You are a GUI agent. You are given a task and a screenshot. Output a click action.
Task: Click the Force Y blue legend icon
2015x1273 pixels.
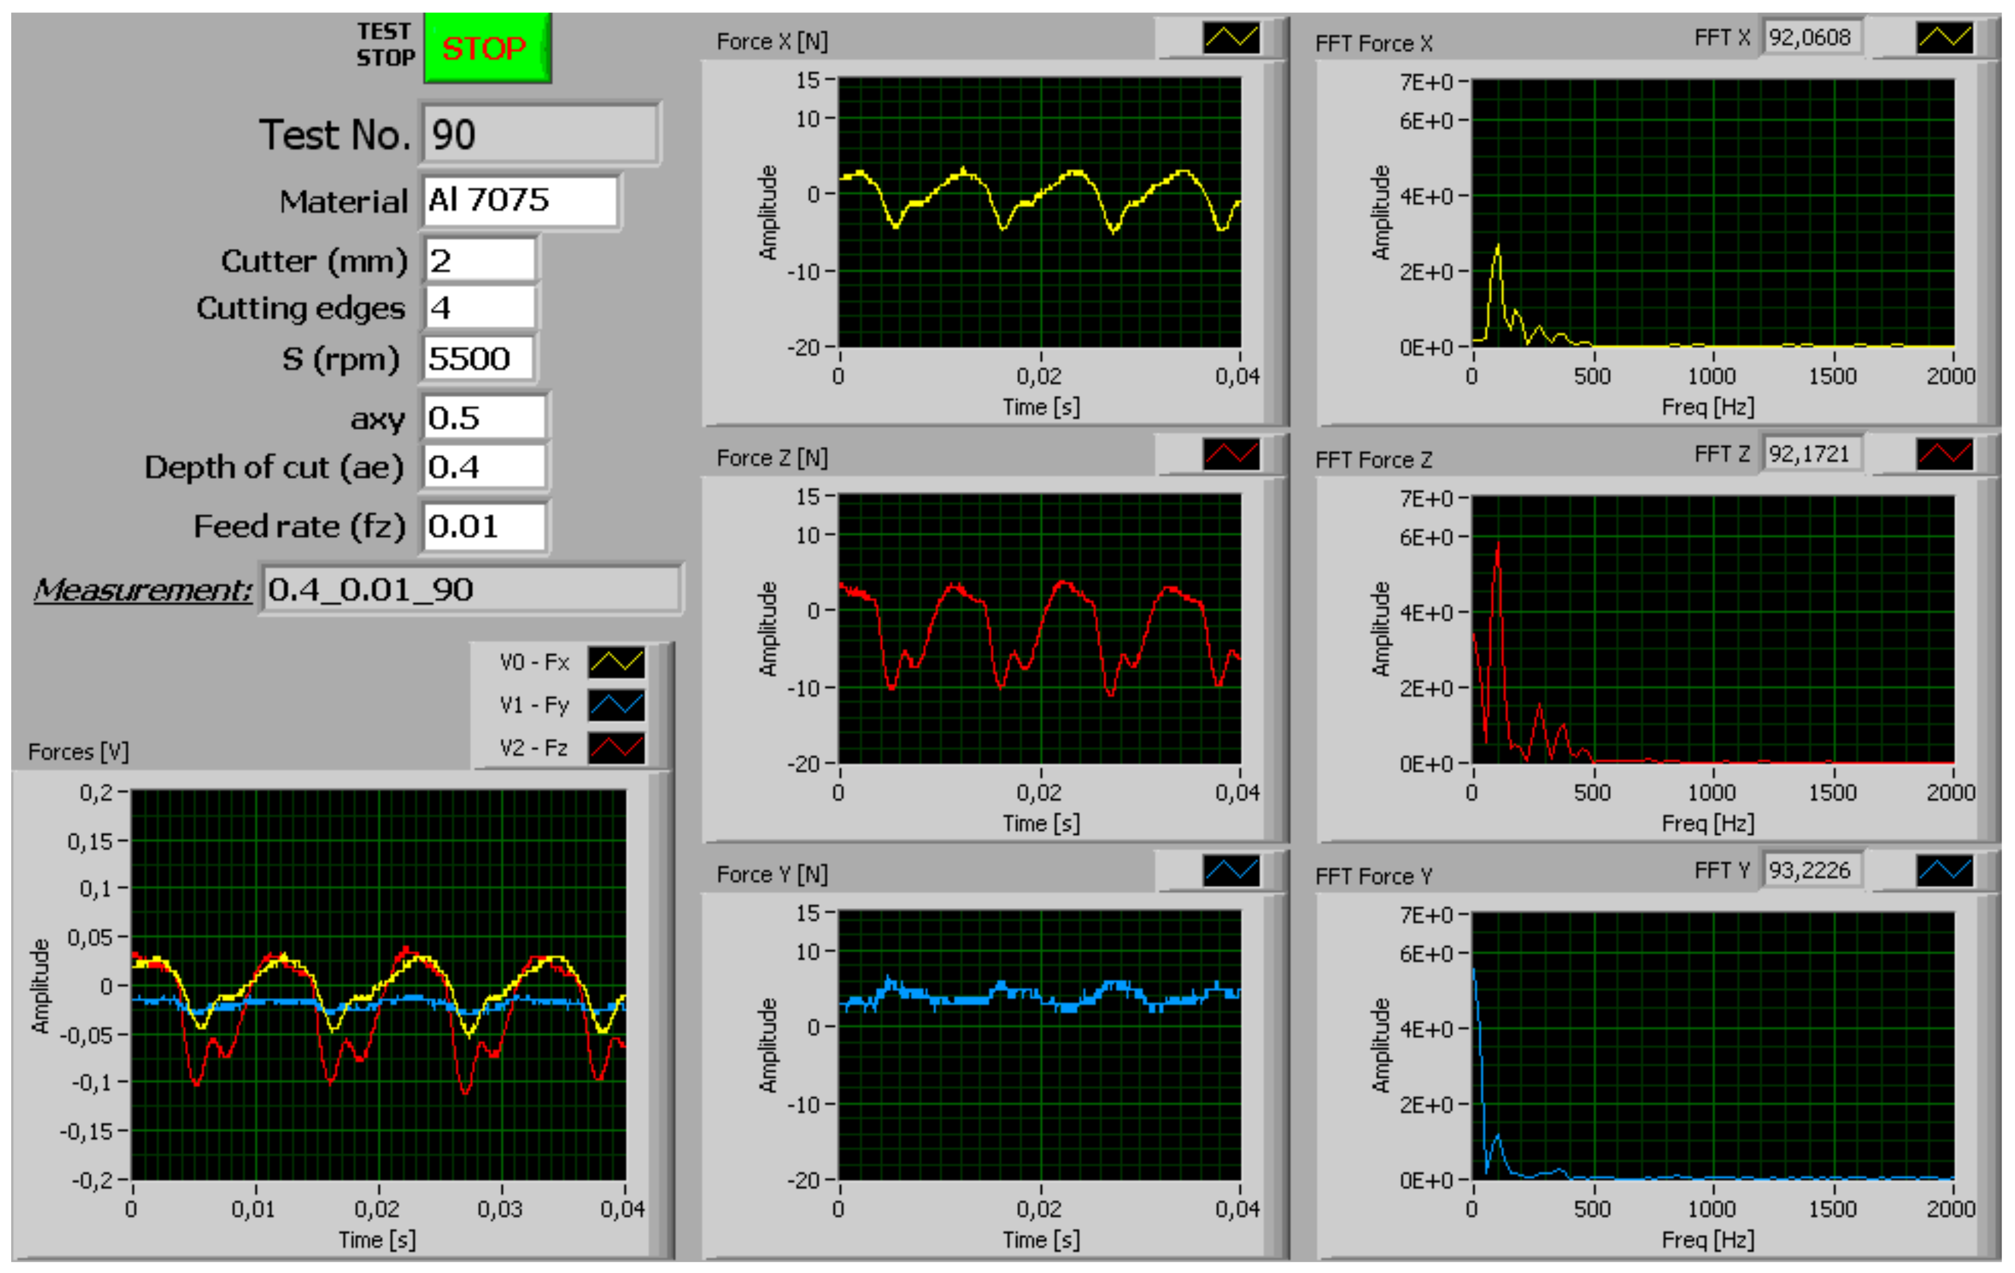(x=1231, y=871)
